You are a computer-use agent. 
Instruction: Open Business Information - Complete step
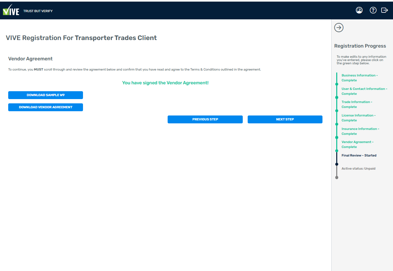tap(360, 78)
